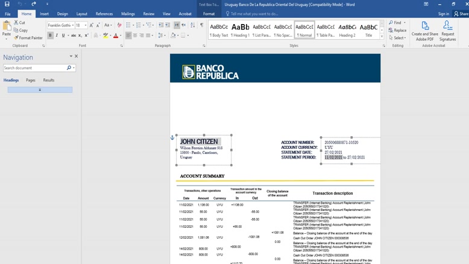Toggle Show/Hide paragraph marks
This screenshot has height=264, width=469.
tap(201, 25)
